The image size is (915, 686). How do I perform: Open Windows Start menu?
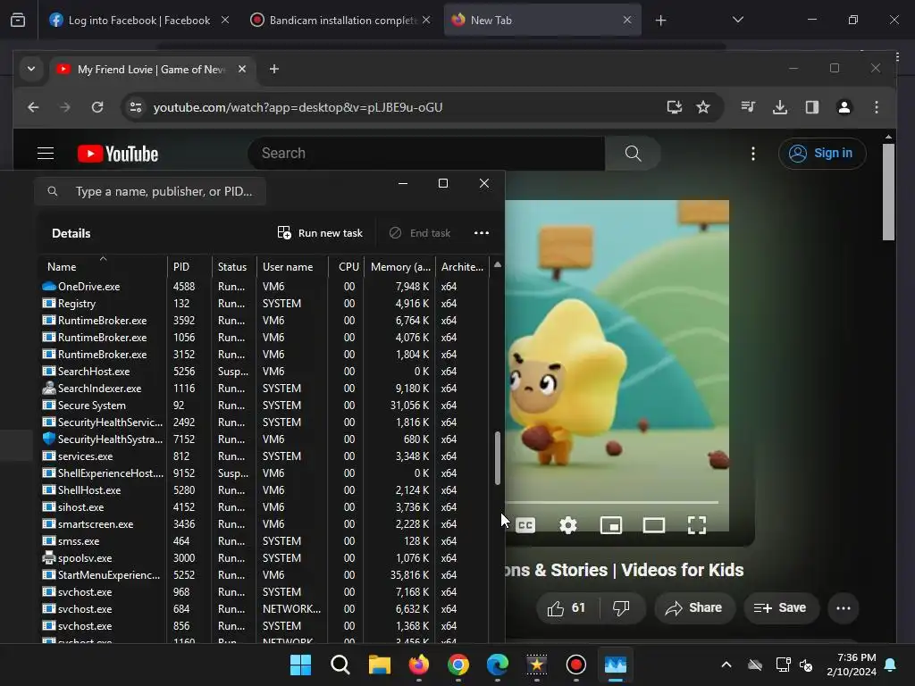[300, 665]
